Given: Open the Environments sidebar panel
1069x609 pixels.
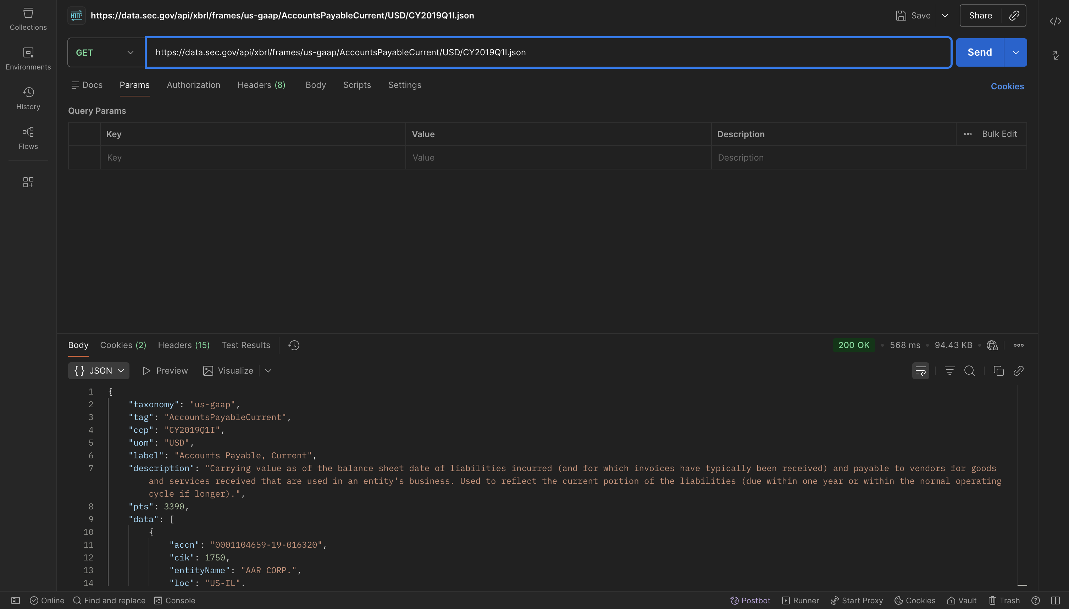Looking at the screenshot, I should pyautogui.click(x=28, y=58).
